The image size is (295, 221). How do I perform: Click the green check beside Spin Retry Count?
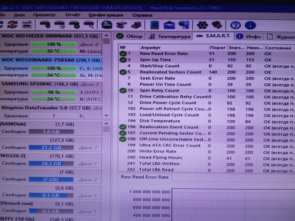tap(123, 90)
